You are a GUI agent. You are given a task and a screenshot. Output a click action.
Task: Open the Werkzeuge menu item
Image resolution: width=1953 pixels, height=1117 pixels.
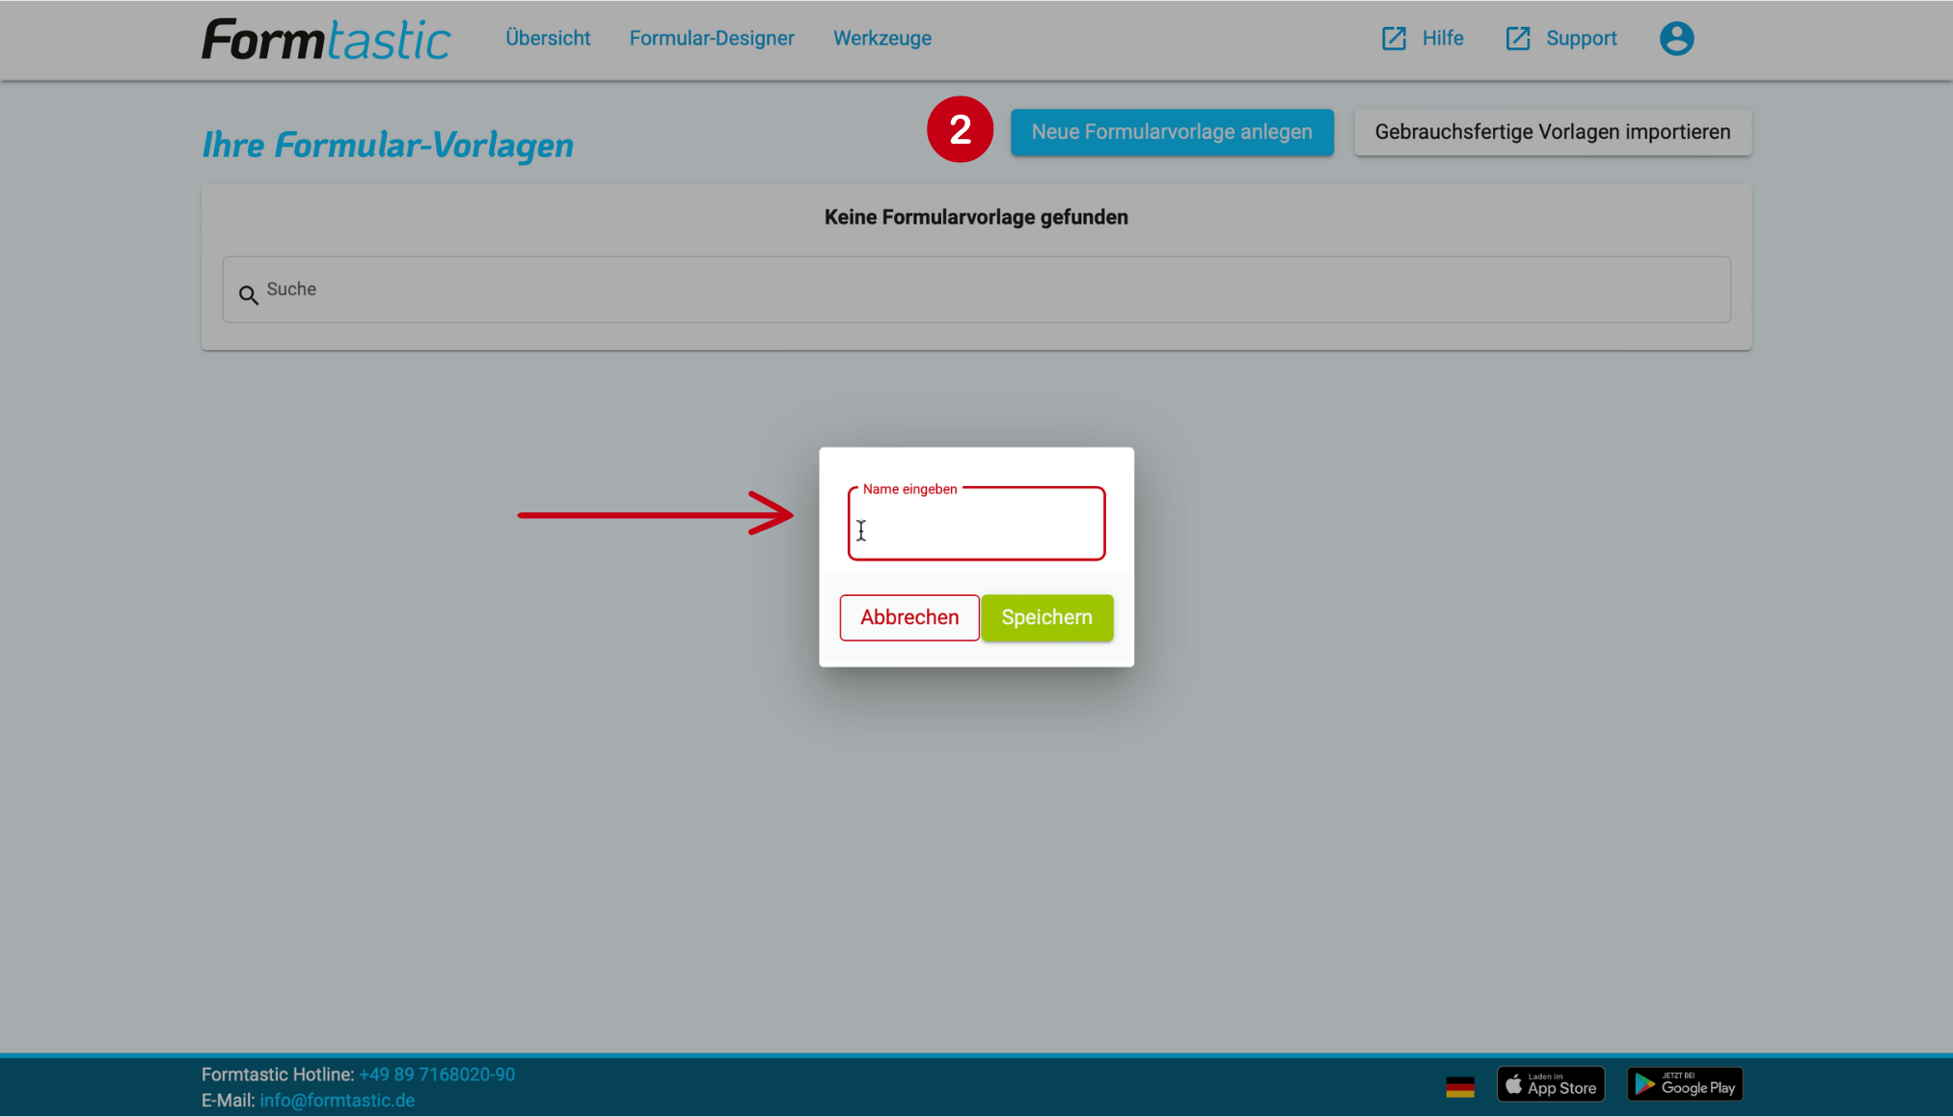(x=882, y=39)
